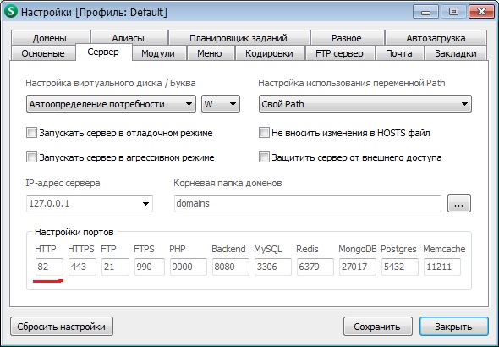This screenshot has width=499, height=347.
Task: Click the browse ... button for domains folder
Action: 459,203
